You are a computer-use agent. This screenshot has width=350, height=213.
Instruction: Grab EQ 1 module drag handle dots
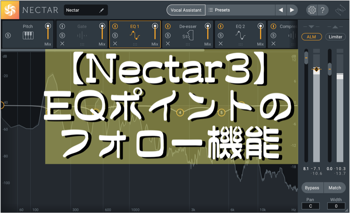[135, 45]
